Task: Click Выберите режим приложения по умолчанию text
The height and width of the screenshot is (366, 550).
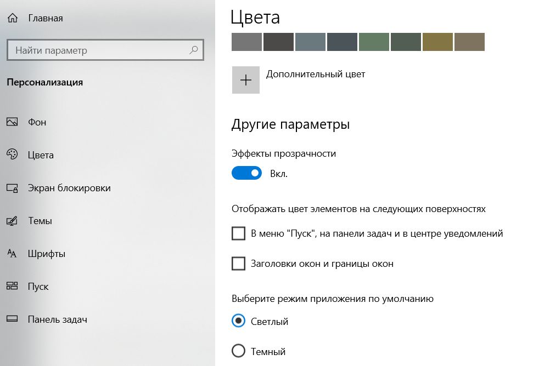Action: [x=333, y=299]
